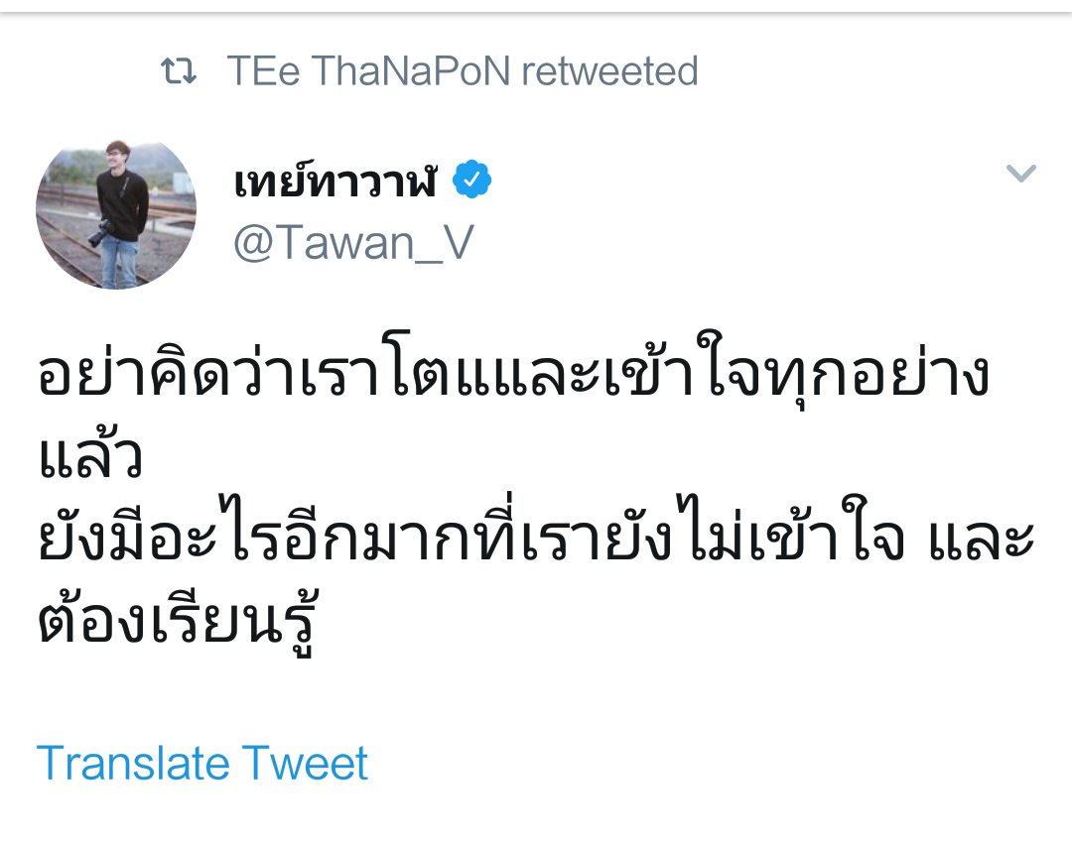This screenshot has height=846, width=1072.
Task: Click the word Tweet in blue link
Action: point(305,763)
